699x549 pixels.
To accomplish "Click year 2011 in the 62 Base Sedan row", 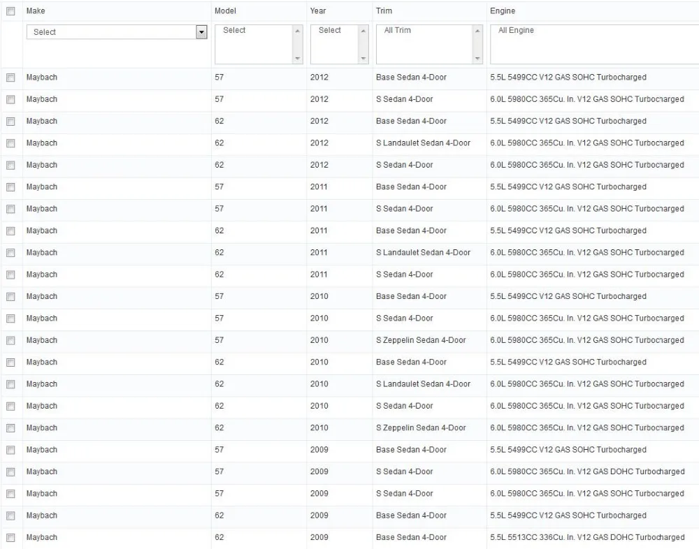I will (x=319, y=230).
